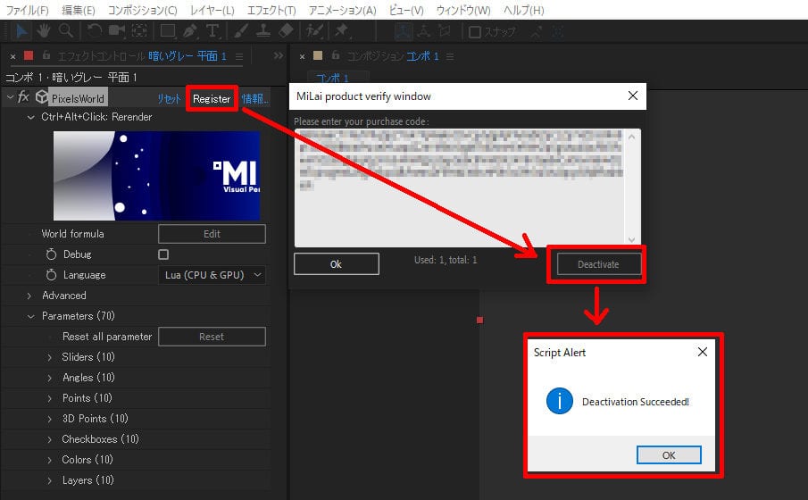Select the Eraser tool
The height and width of the screenshot is (500, 808).
[286, 31]
